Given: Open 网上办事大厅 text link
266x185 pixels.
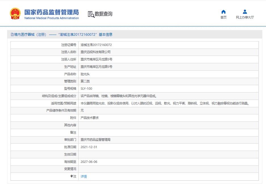Looking at the screenshot, I should 245,17.
